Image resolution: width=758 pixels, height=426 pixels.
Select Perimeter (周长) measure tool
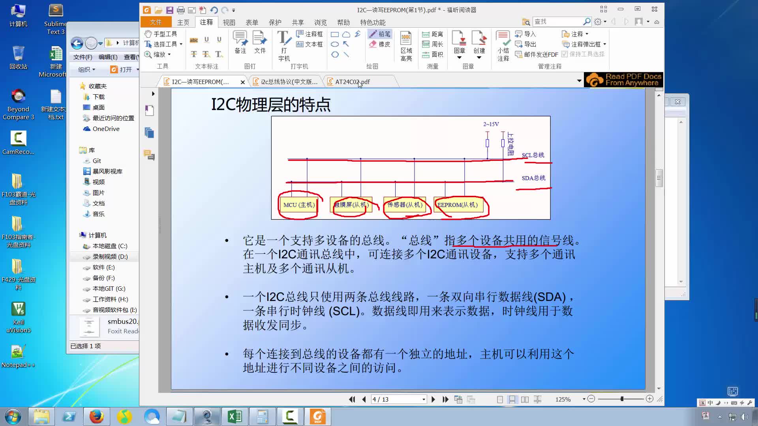pyautogui.click(x=432, y=44)
